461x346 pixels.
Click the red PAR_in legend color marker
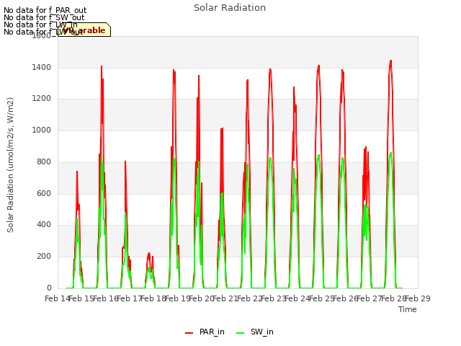189,333
